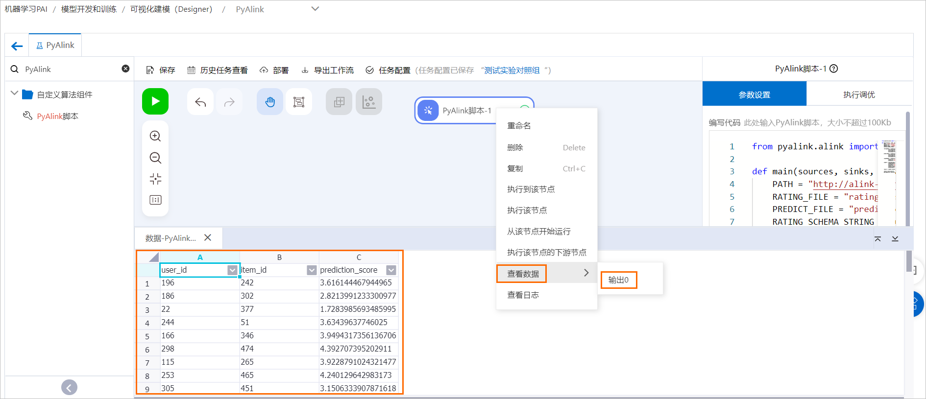This screenshot has height=399, width=926.
Task: Undo the last canvas action
Action: coord(200,102)
